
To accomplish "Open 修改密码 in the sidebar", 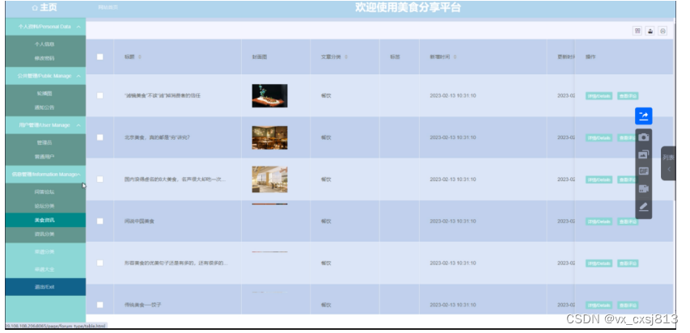I will (x=44, y=58).
